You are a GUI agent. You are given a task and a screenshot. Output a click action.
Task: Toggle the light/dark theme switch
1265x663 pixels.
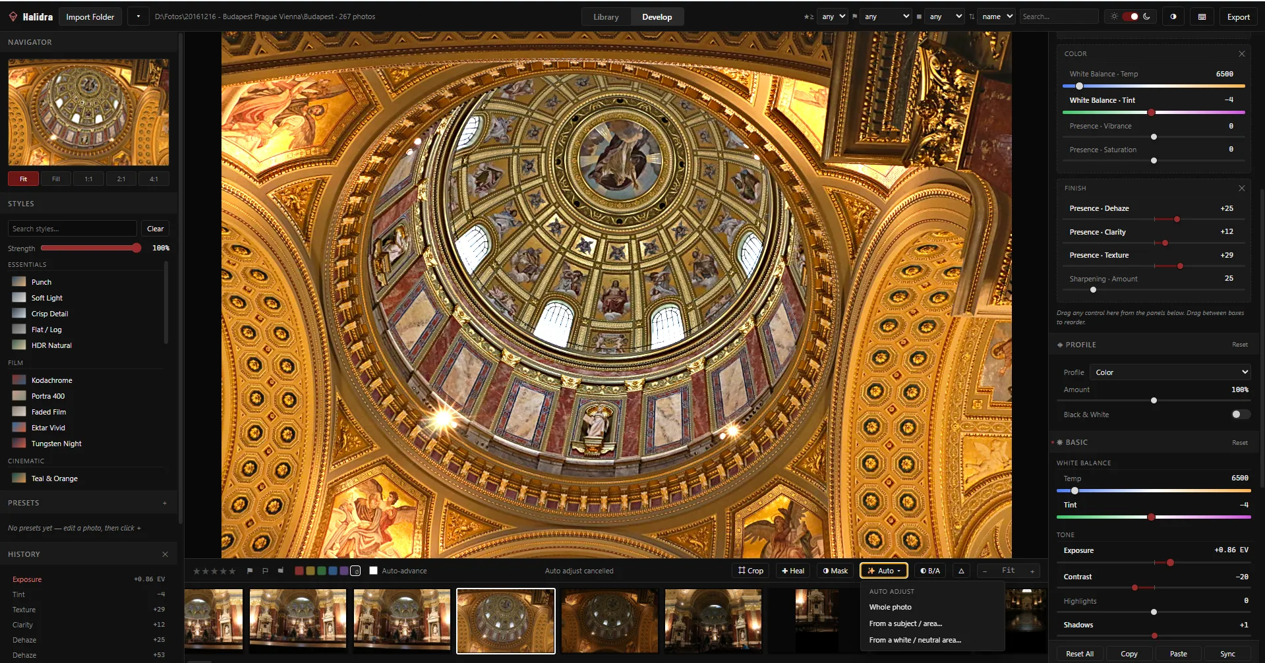click(x=1130, y=16)
